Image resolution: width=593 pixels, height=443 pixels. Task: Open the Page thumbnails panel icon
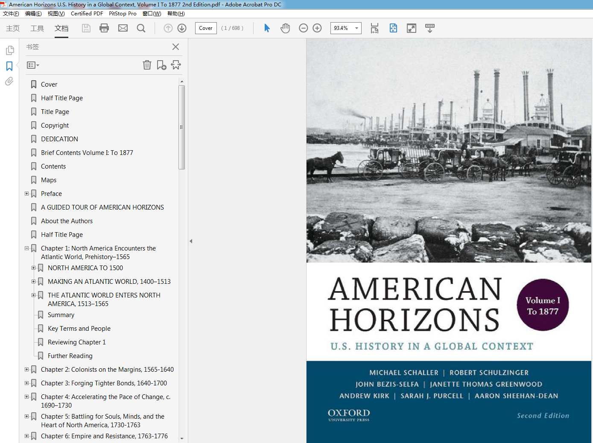(x=9, y=50)
